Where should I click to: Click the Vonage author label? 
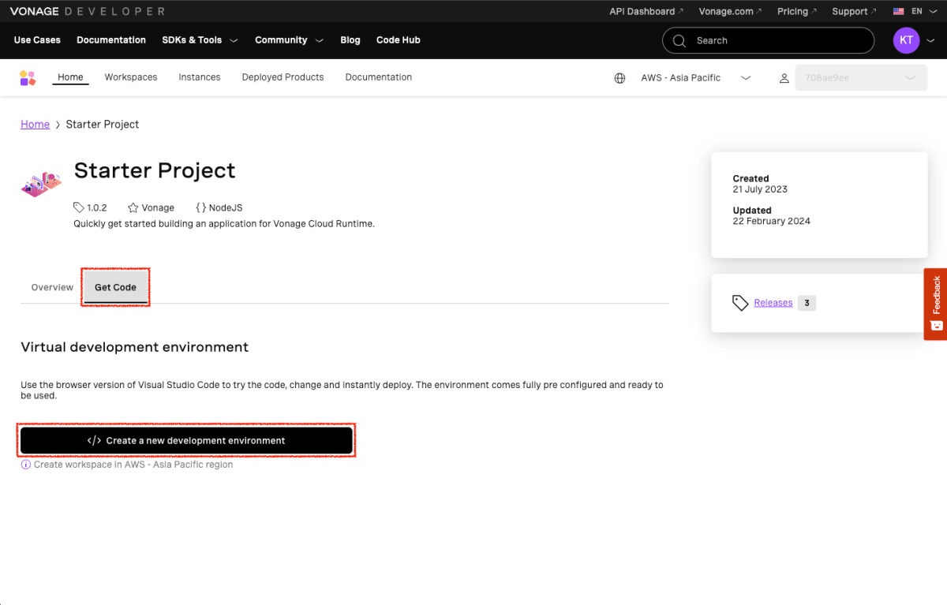(158, 207)
